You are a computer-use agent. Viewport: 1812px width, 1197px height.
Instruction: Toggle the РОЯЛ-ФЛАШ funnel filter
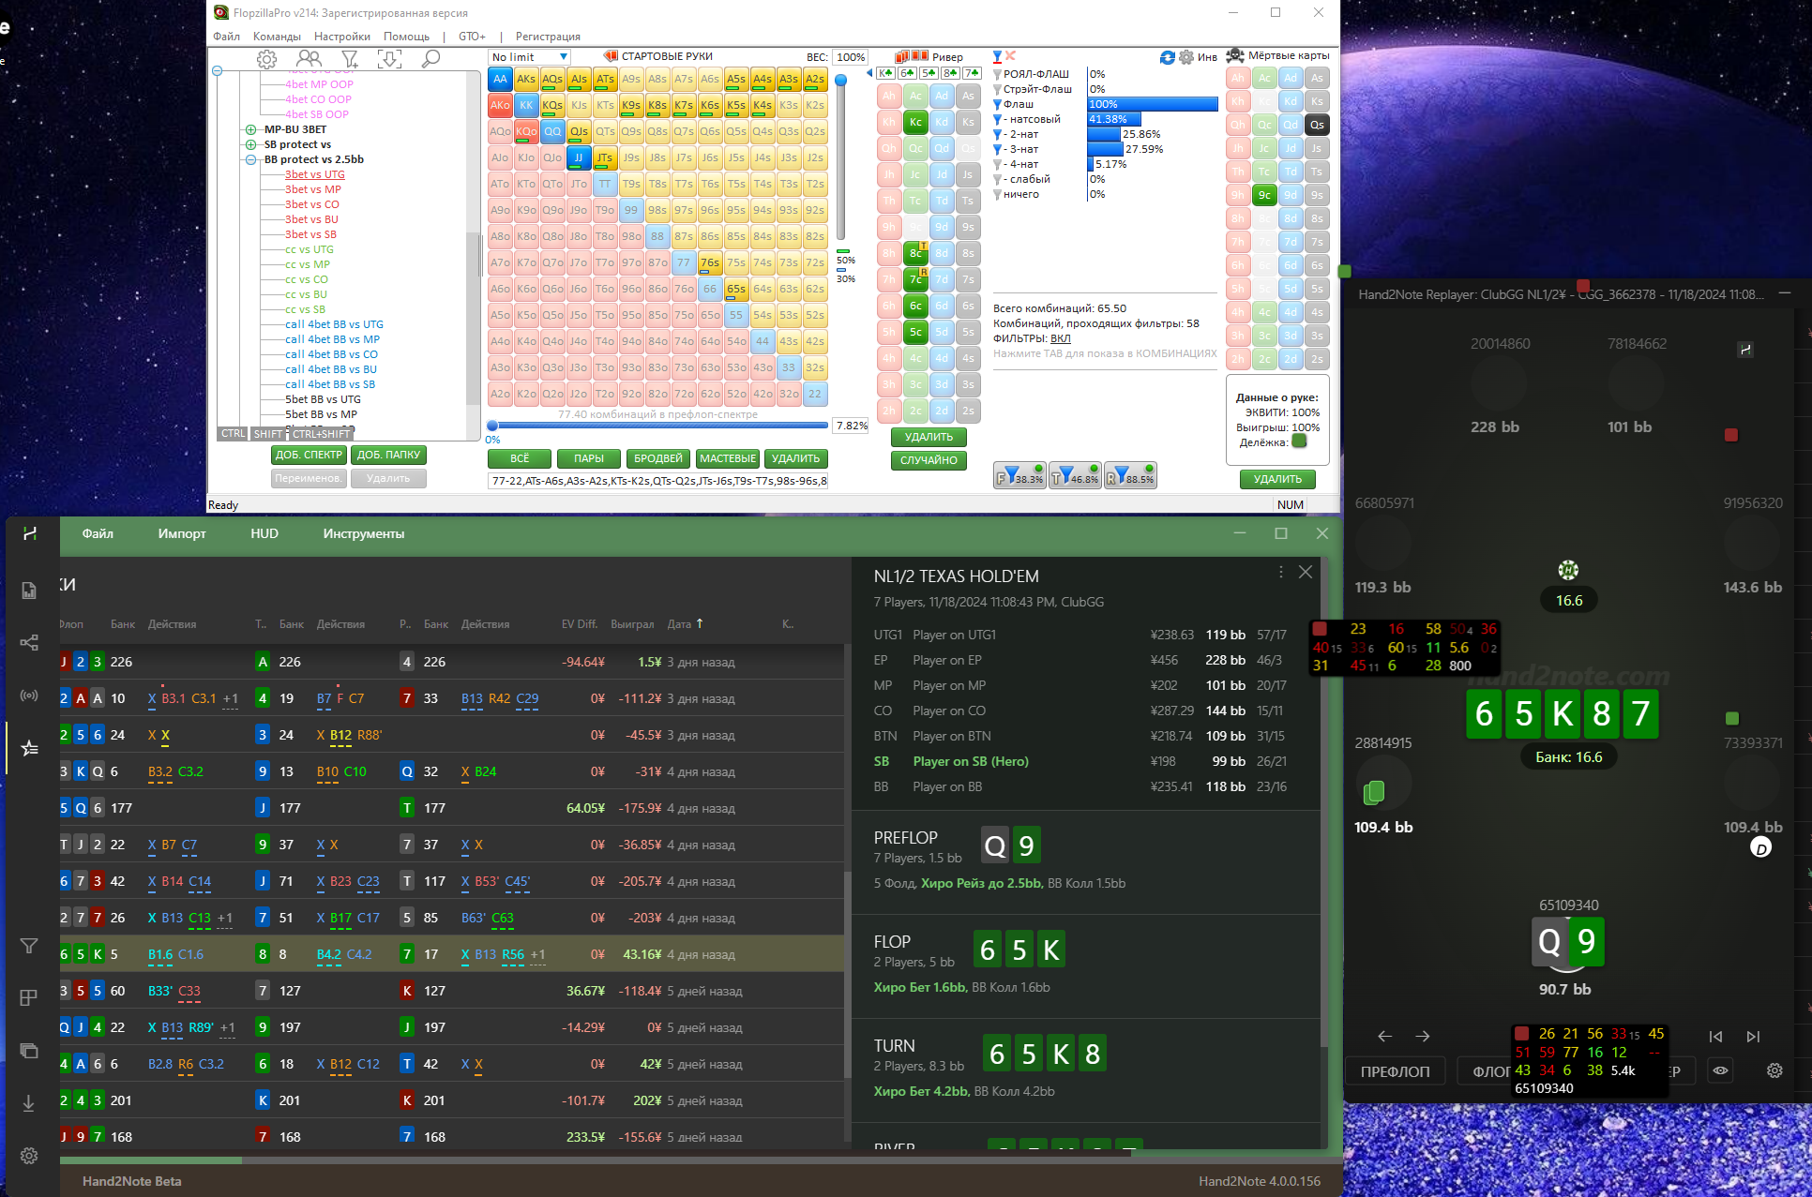click(x=998, y=74)
